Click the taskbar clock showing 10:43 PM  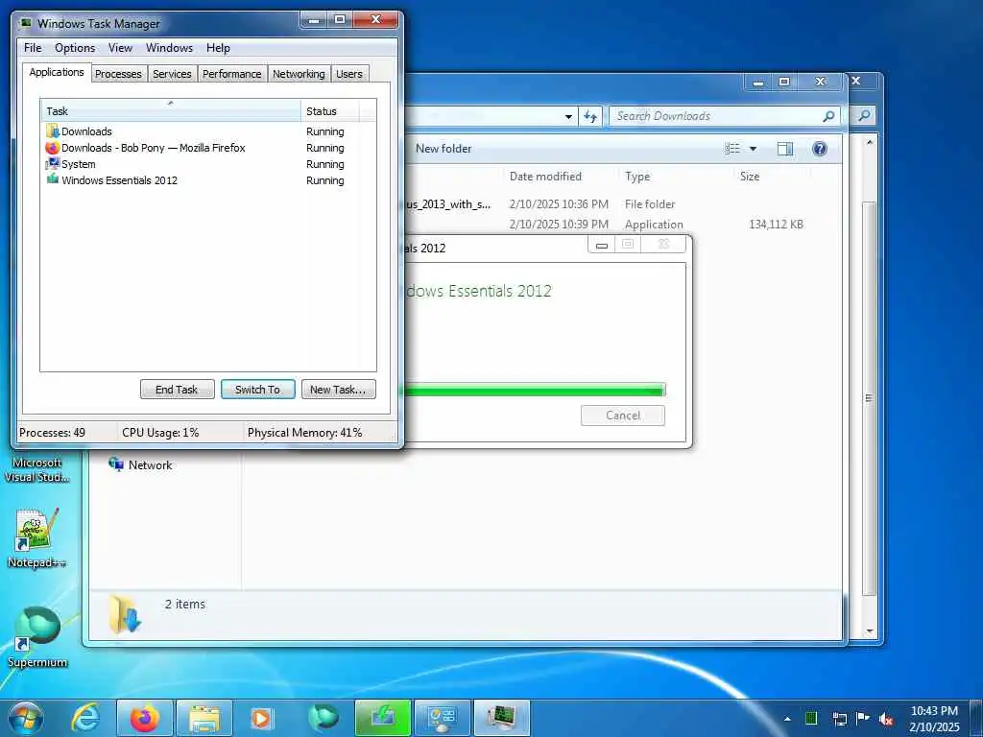point(934,719)
